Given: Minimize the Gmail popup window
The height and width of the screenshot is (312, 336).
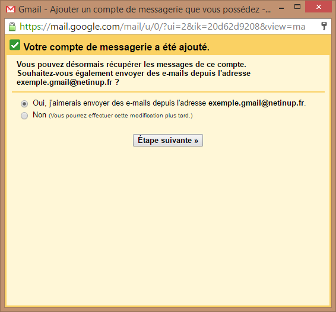Looking at the screenshot, I should [x=281, y=8].
